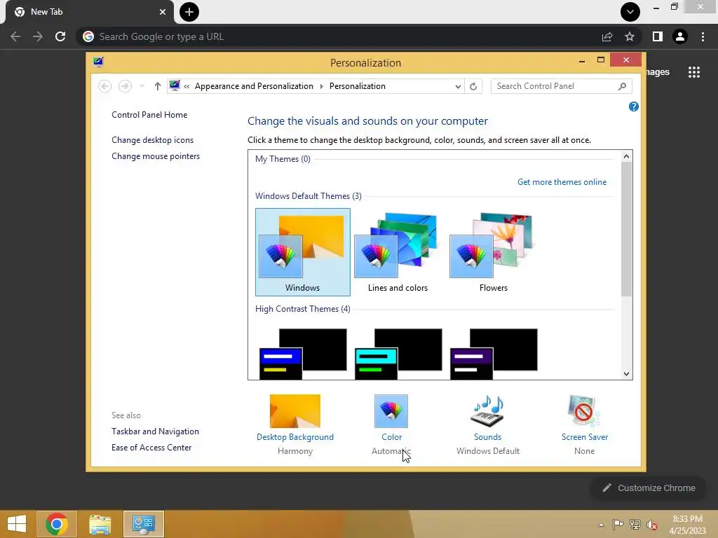Click the Desktop Background link text
The width and height of the screenshot is (718, 538).
[295, 437]
